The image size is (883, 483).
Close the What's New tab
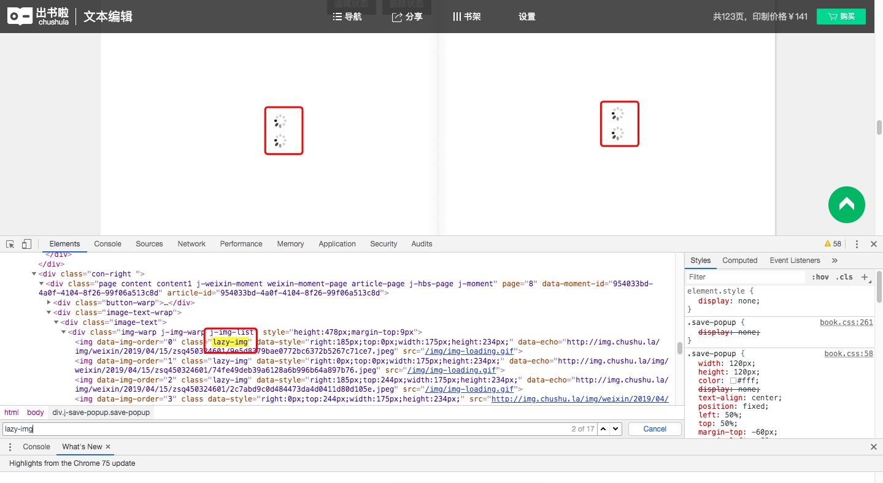(x=108, y=447)
